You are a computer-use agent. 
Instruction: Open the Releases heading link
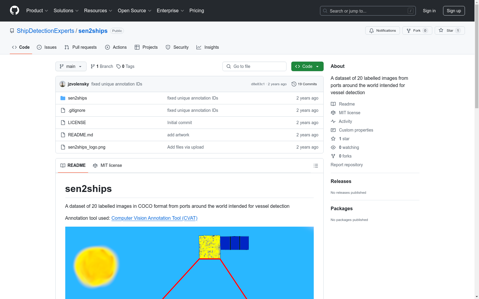tap(341, 181)
